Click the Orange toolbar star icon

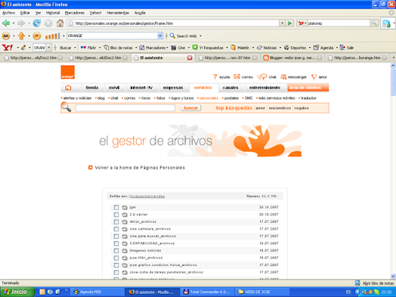pos(37,36)
